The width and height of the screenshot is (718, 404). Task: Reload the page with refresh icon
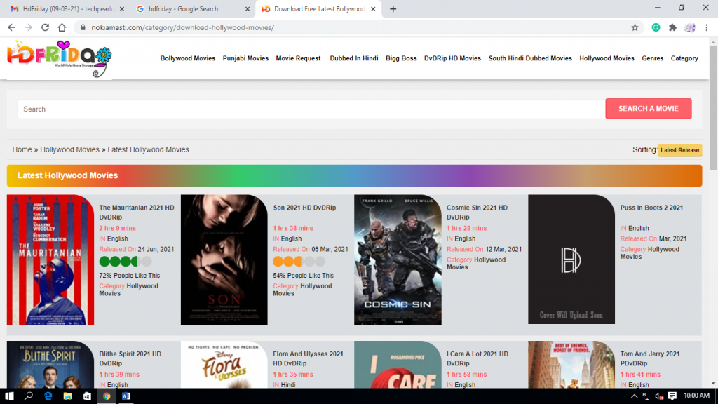point(45,27)
